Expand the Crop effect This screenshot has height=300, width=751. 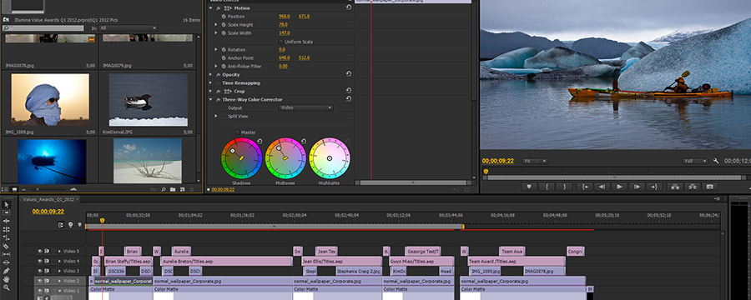(x=210, y=91)
